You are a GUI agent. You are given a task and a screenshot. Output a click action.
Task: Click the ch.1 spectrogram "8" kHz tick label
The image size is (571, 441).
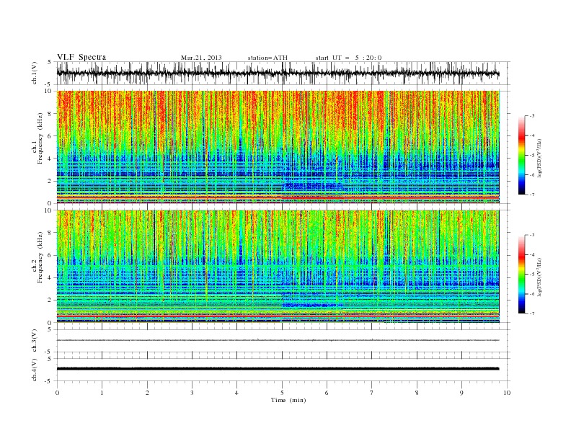pyautogui.click(x=50, y=114)
